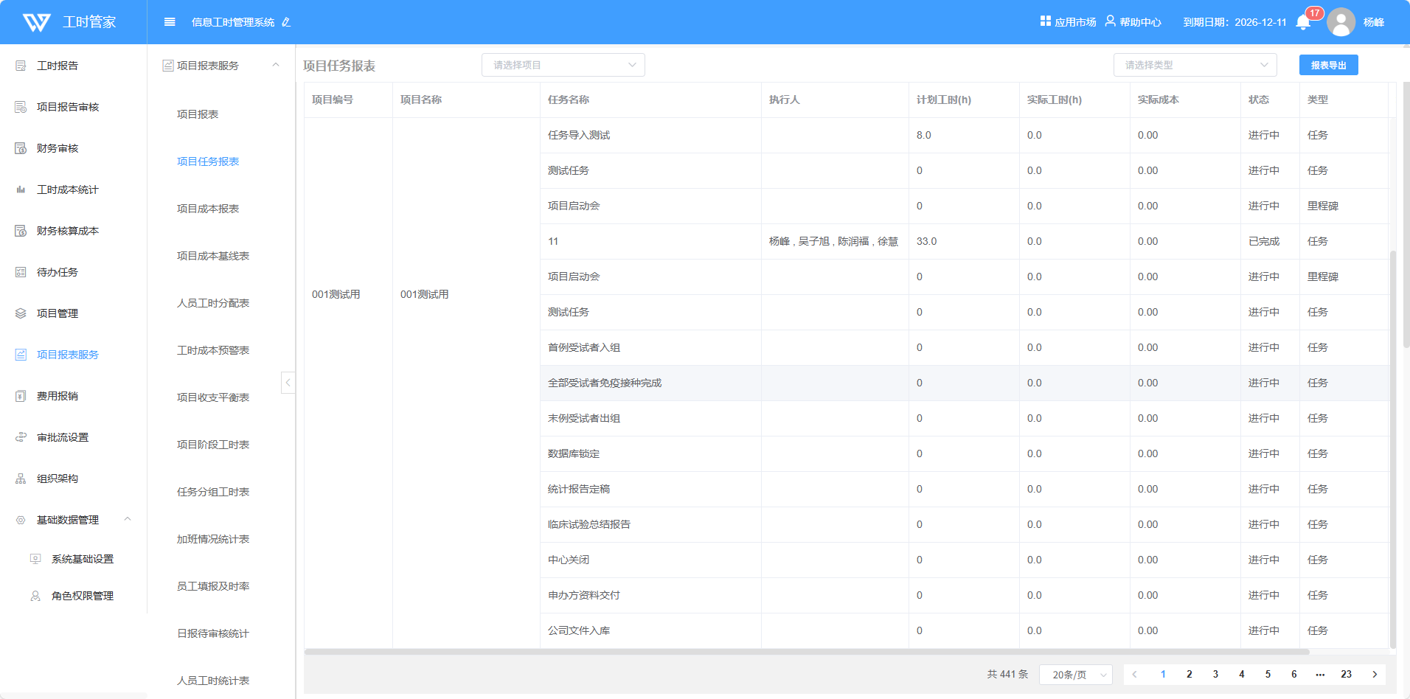
Task: Open the 请选择类型 dropdown
Action: click(x=1195, y=65)
